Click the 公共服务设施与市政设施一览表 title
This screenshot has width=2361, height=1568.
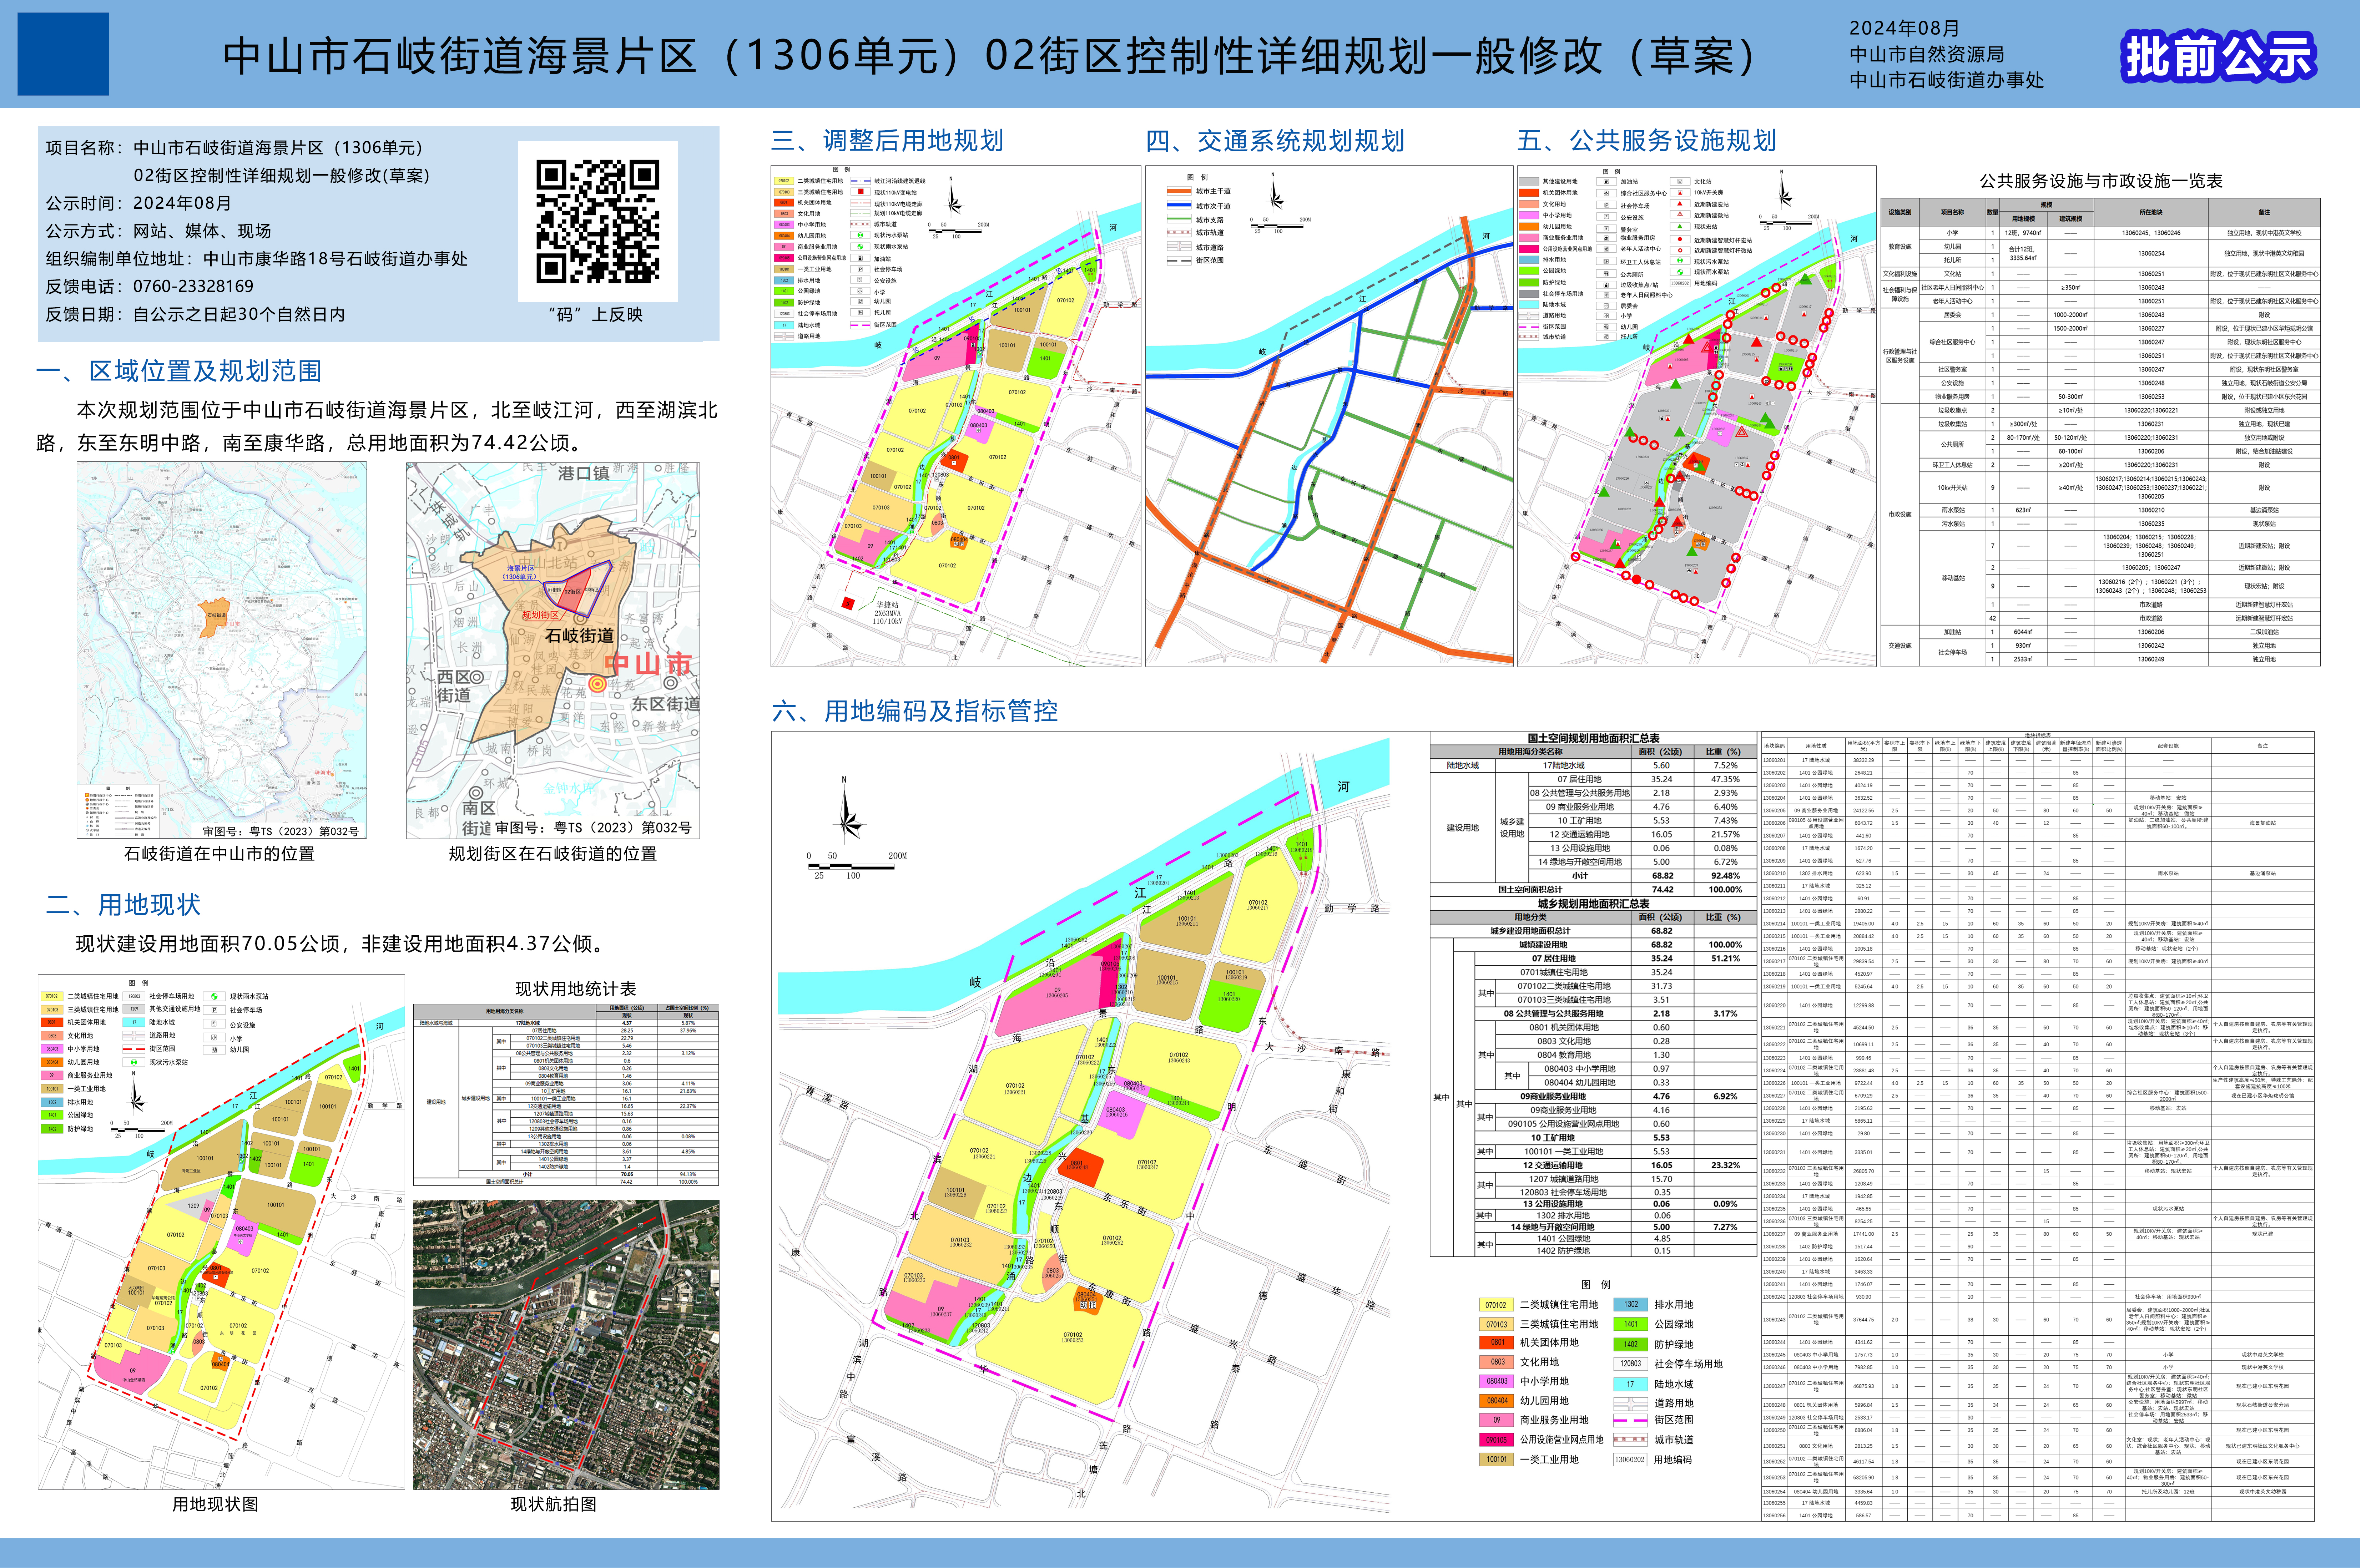[x=2101, y=181]
